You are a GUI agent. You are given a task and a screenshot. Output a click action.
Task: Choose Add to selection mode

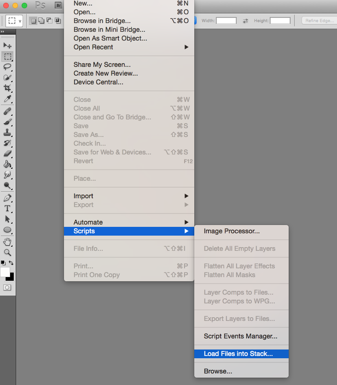click(x=41, y=21)
